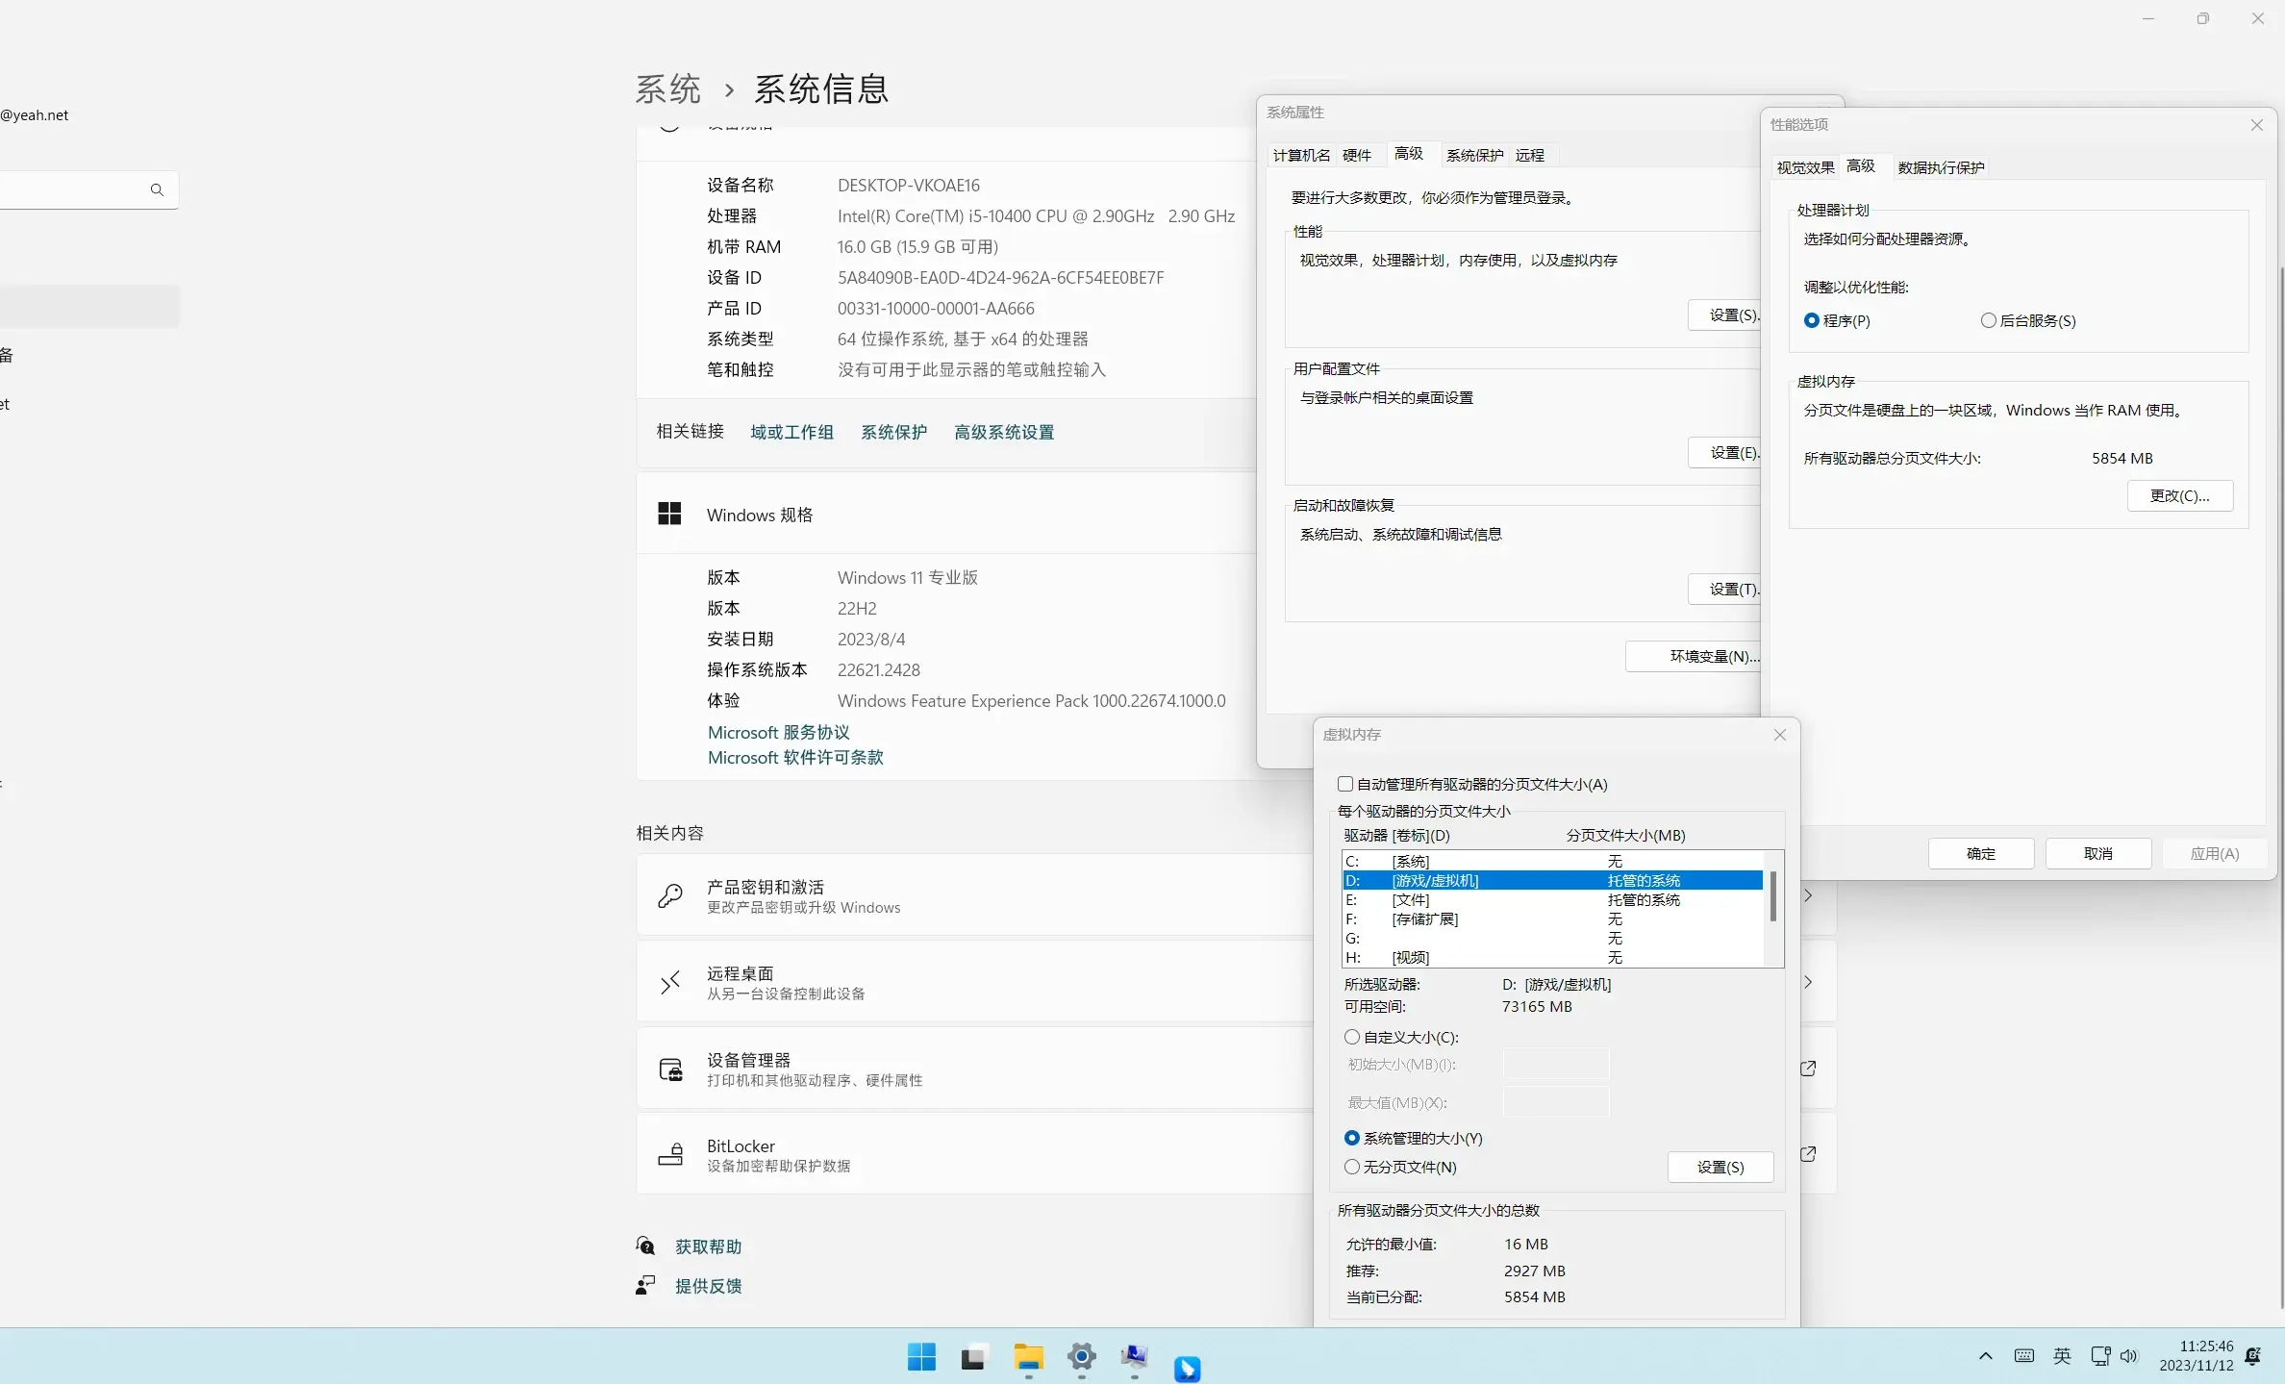Click 设置(S) button in 虚拟内存 dialog

pyautogui.click(x=1720, y=1167)
